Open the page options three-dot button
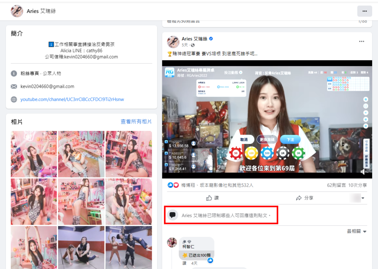Screen dimensions: 378x269 tap(364, 11)
